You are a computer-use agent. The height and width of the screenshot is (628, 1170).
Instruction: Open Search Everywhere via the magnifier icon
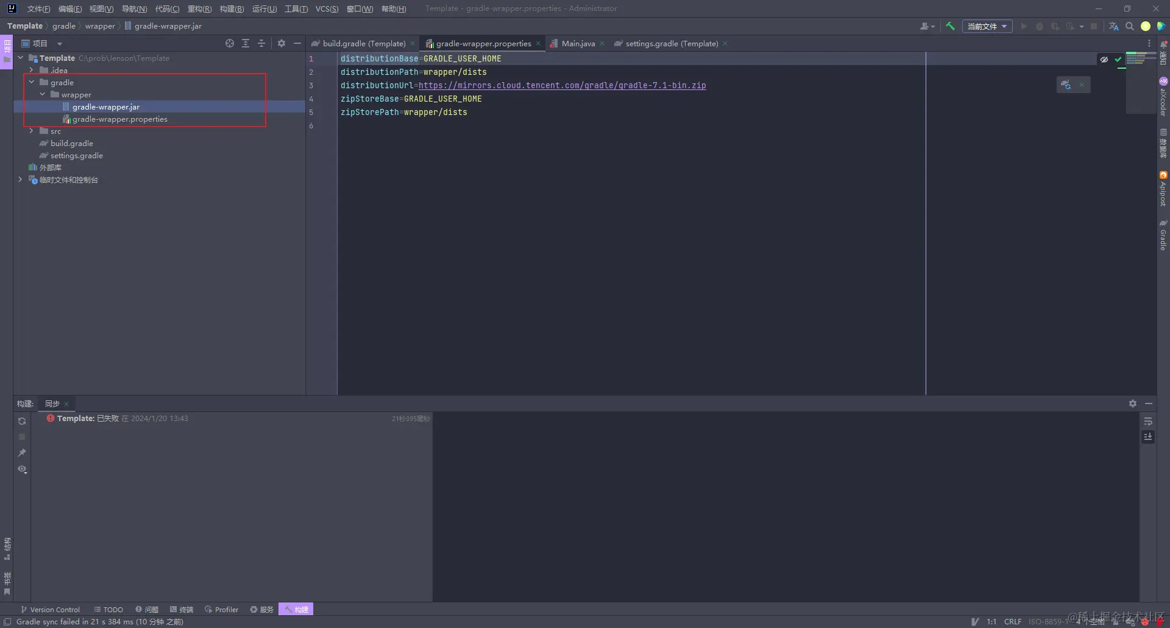point(1130,26)
